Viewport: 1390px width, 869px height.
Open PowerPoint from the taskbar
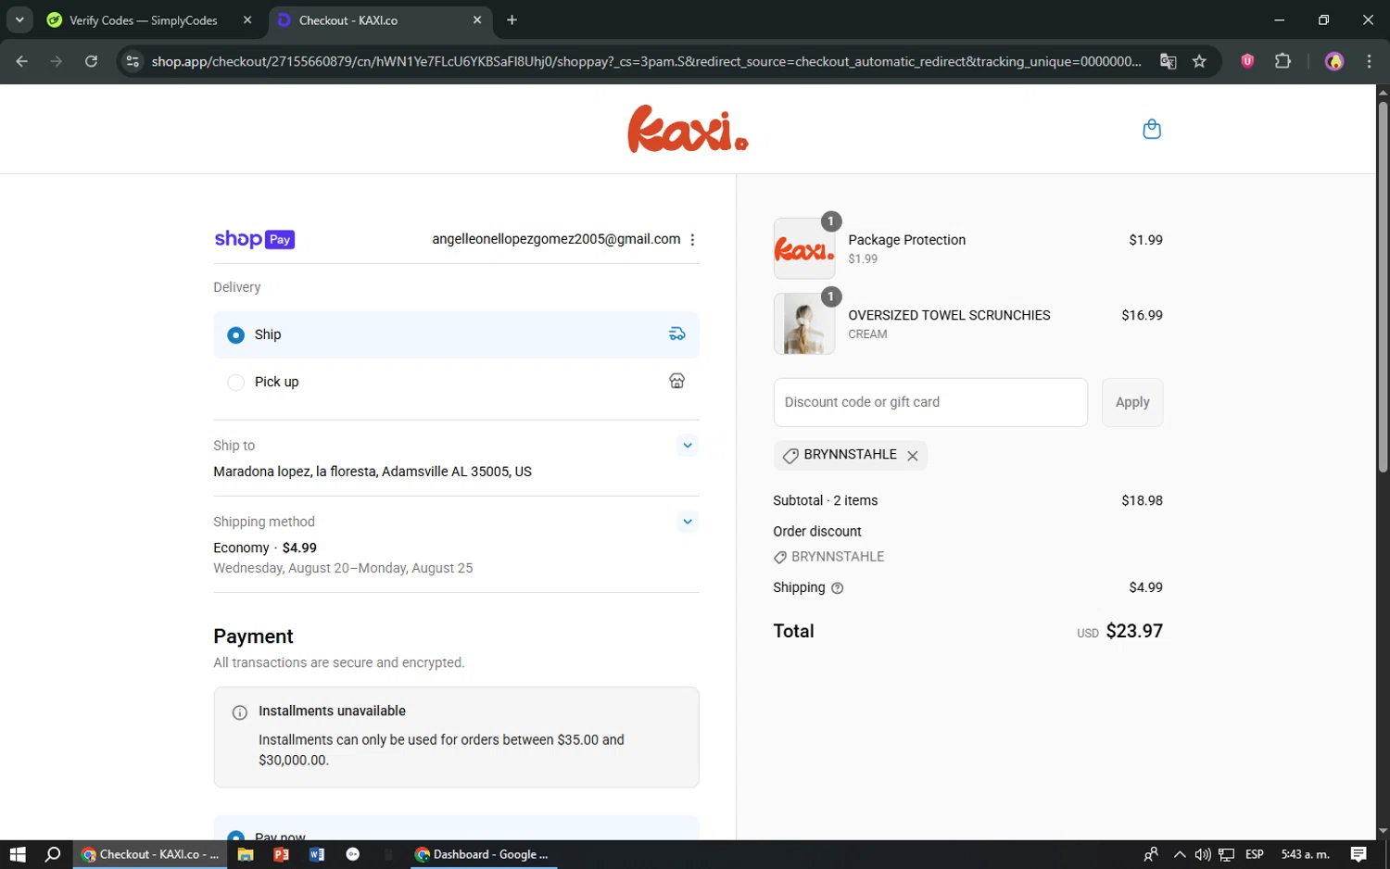tap(282, 854)
